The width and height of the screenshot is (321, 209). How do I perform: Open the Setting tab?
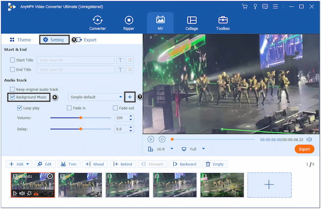point(54,40)
